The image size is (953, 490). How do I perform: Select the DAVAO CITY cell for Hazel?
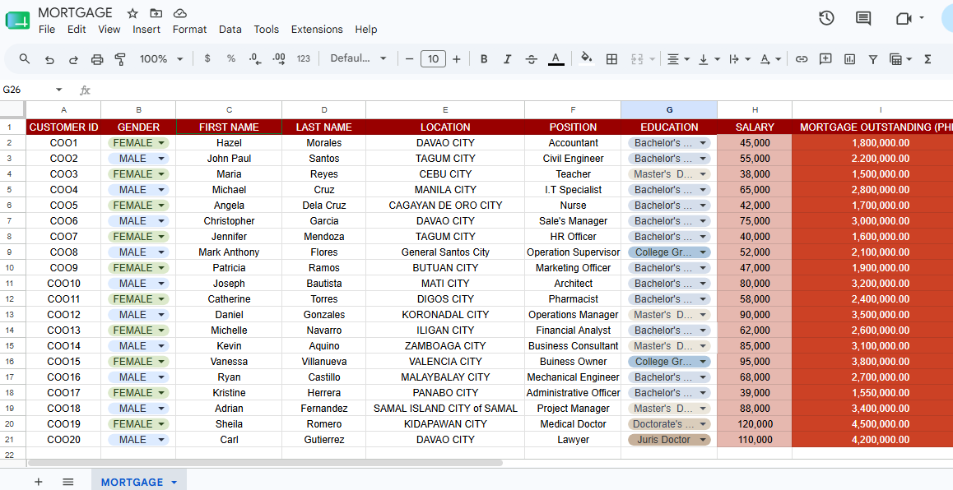click(445, 143)
